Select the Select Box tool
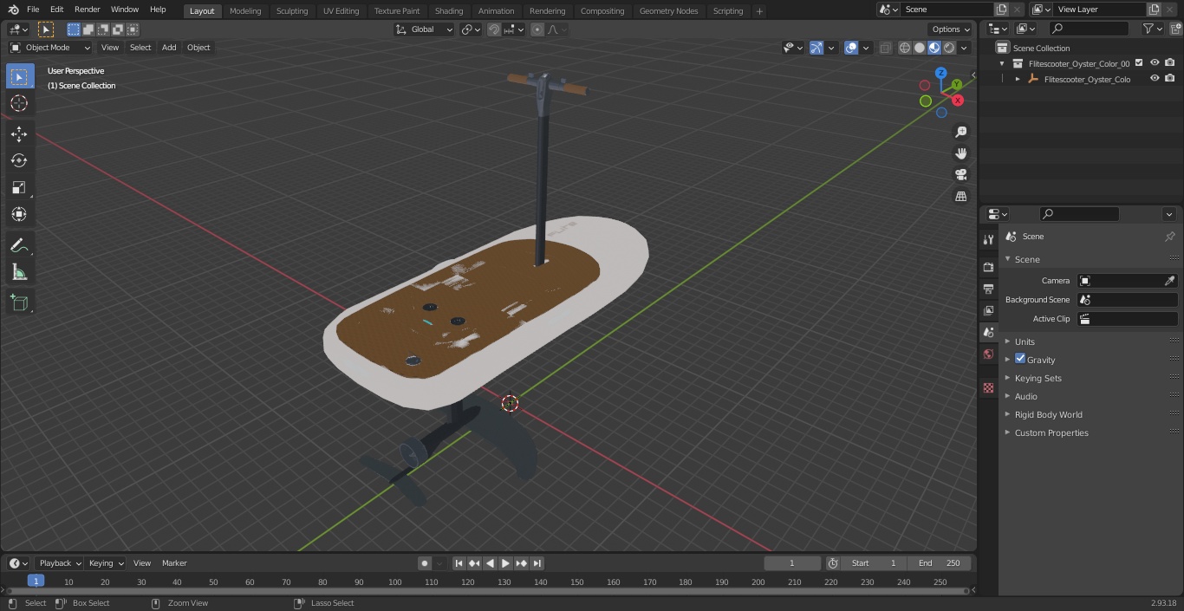Viewport: 1184px width, 611px height. pos(19,77)
